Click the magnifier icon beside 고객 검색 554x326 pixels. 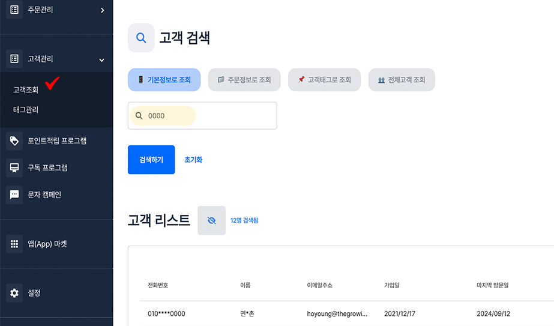pos(141,38)
